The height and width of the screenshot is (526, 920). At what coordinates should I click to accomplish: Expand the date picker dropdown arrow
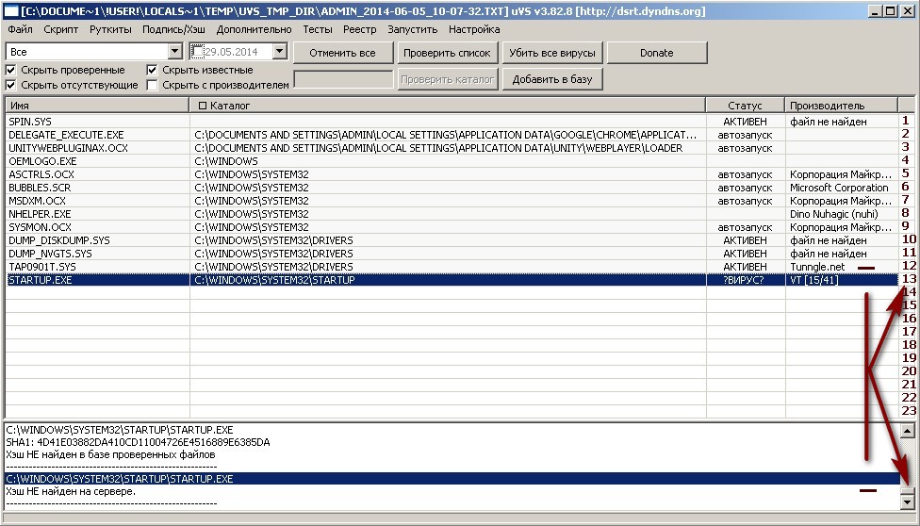click(279, 52)
